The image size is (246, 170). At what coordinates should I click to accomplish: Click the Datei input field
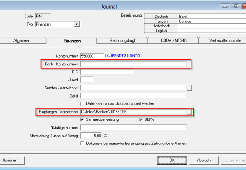pyautogui.click(x=133, y=96)
